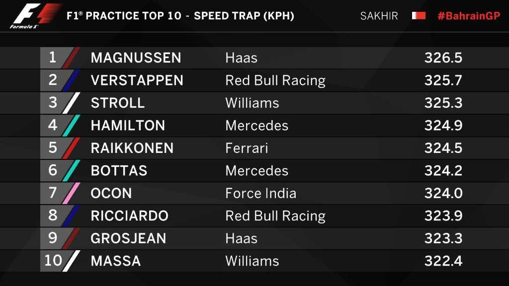Click Magnussen's Haas dark red stripe
The height and width of the screenshot is (286, 509).
coord(71,58)
